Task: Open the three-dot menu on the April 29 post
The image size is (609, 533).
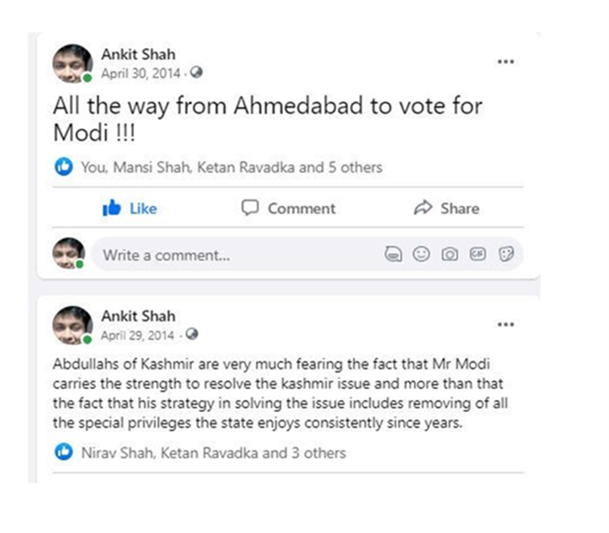Action: click(505, 323)
